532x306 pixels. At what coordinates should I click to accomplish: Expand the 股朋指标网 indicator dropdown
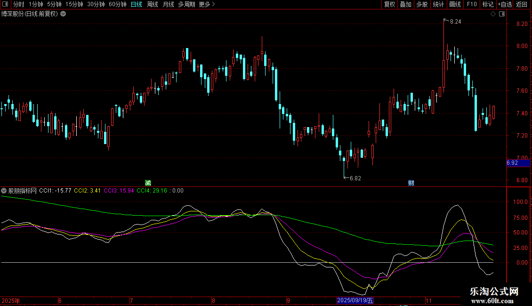pyautogui.click(x=4, y=191)
